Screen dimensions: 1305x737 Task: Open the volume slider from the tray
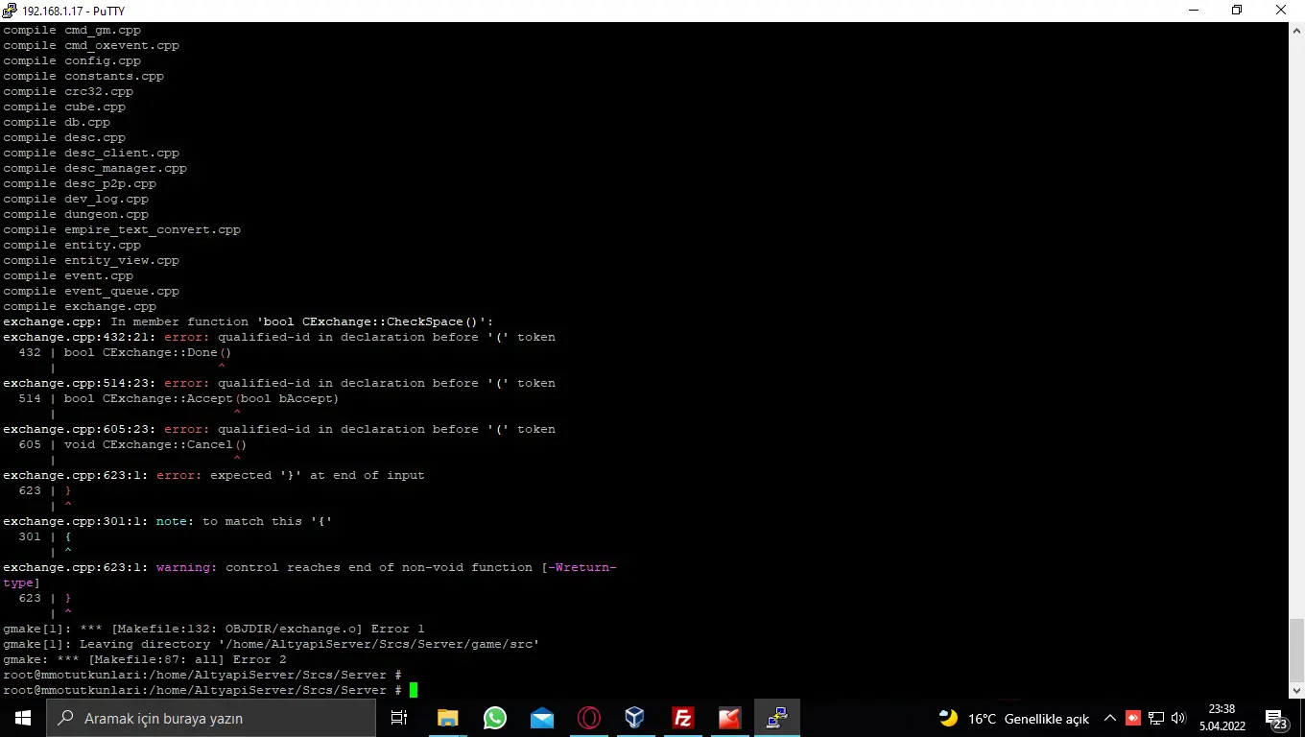pyautogui.click(x=1178, y=717)
